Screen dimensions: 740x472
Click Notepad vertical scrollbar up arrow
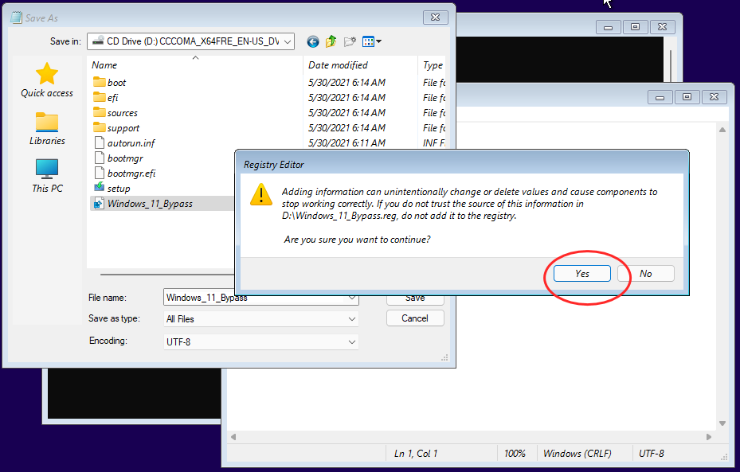point(722,130)
